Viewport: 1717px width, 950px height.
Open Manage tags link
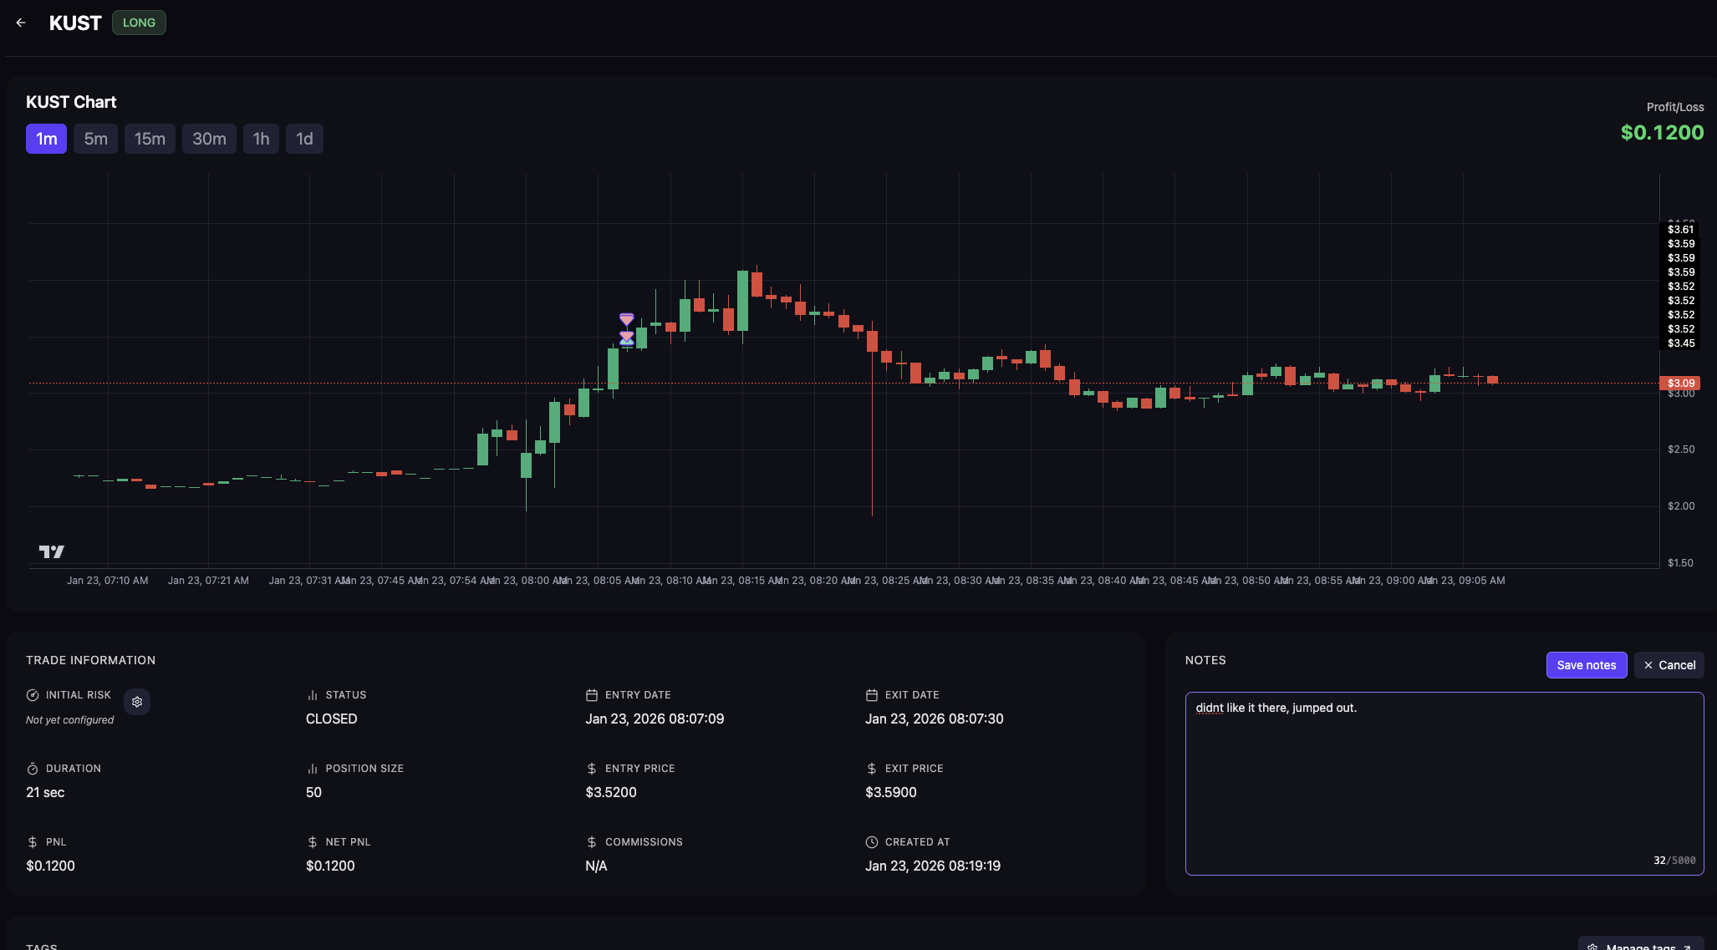[1640, 945]
